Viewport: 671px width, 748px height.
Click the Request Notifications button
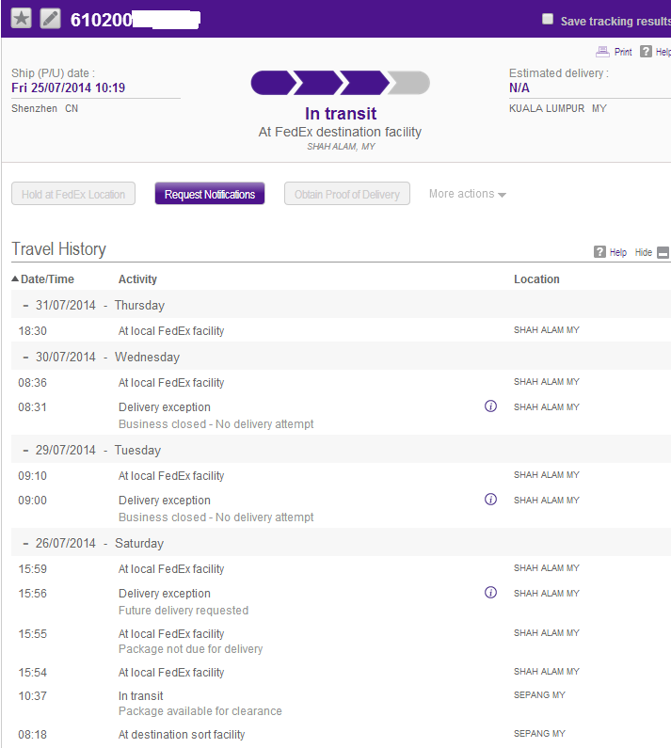[210, 194]
